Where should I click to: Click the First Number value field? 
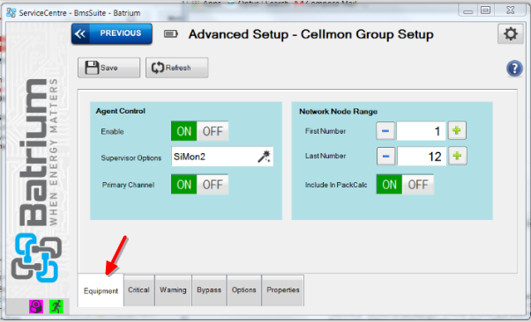(x=421, y=131)
